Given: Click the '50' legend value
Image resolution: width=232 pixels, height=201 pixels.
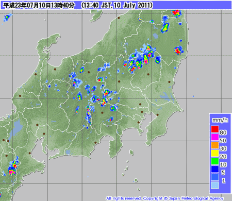Looking at the screenshot, I should click(223, 141).
